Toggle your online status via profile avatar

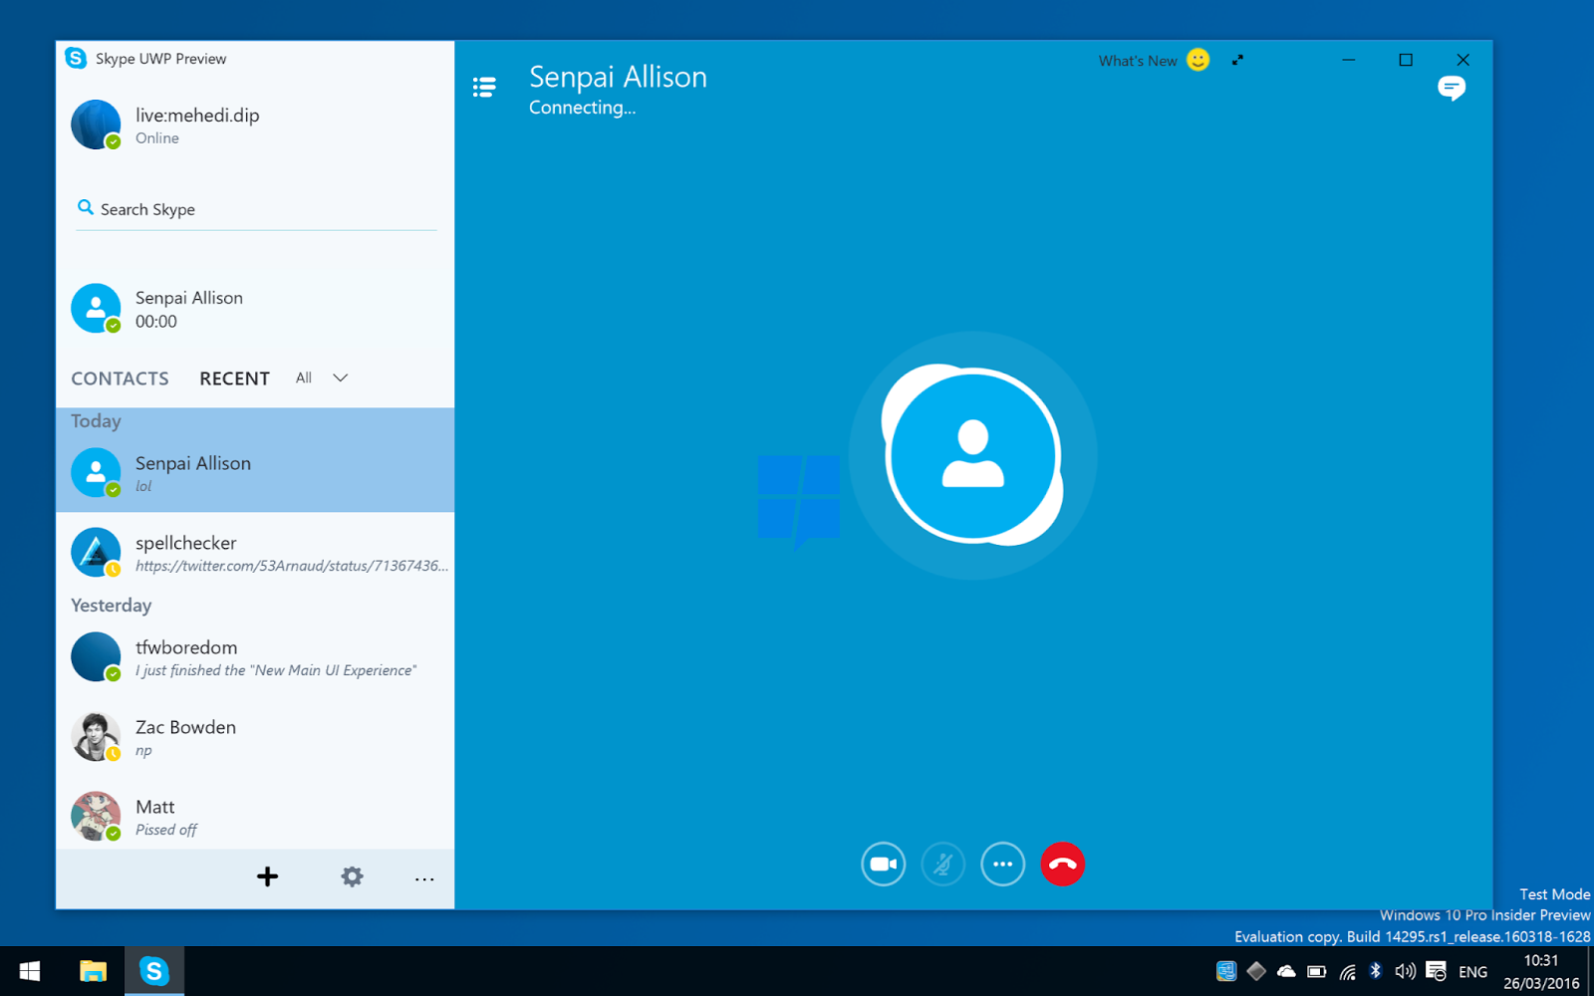(x=96, y=124)
